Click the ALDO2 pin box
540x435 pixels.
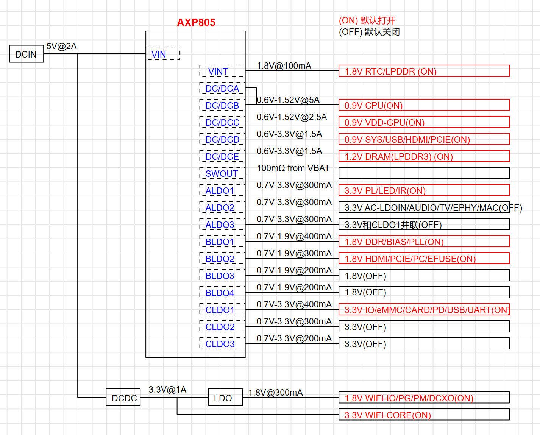click(222, 207)
